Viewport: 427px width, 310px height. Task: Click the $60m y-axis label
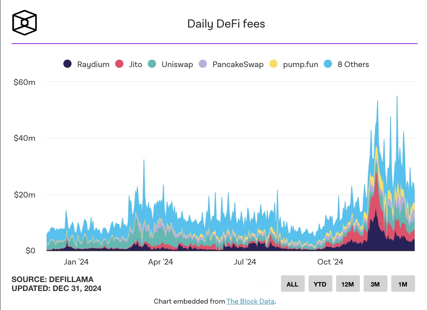(25, 82)
